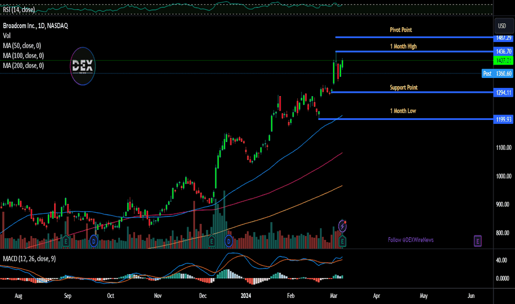This screenshot has width=515, height=304.
Task: Click the Oct label on time axis
Action: tap(111, 296)
